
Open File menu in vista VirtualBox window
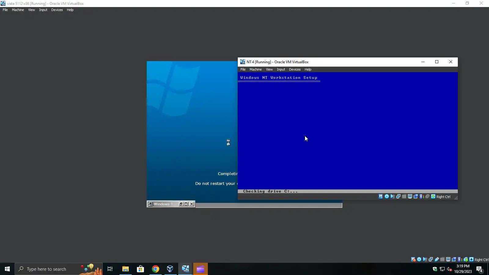tap(5, 10)
